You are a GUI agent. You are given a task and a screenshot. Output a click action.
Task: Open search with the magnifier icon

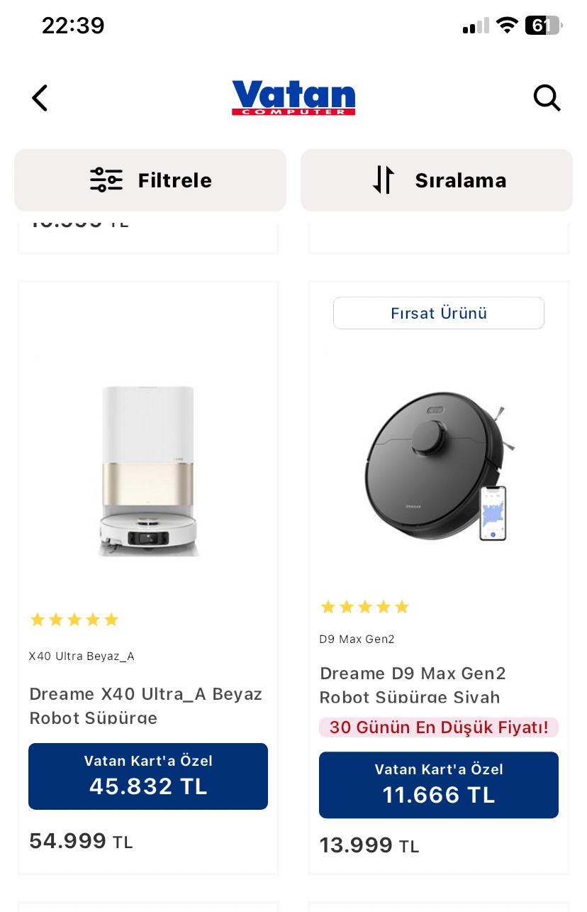(547, 98)
